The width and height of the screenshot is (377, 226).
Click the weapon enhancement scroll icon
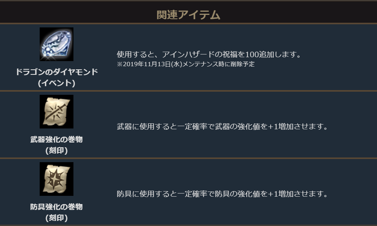(56, 112)
